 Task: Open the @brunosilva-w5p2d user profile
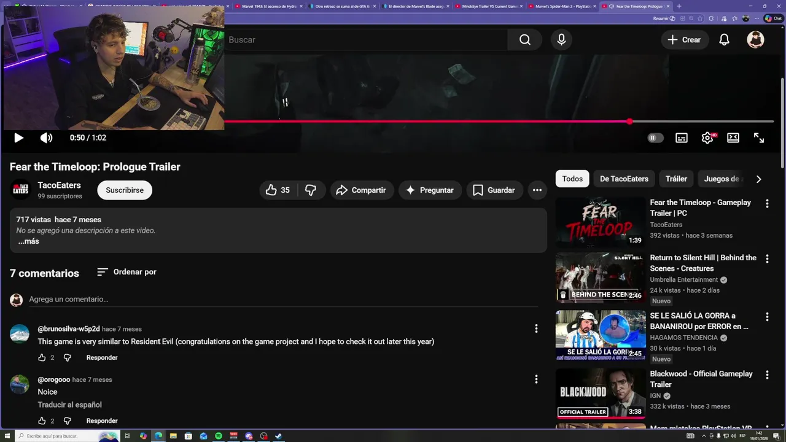[x=69, y=329]
